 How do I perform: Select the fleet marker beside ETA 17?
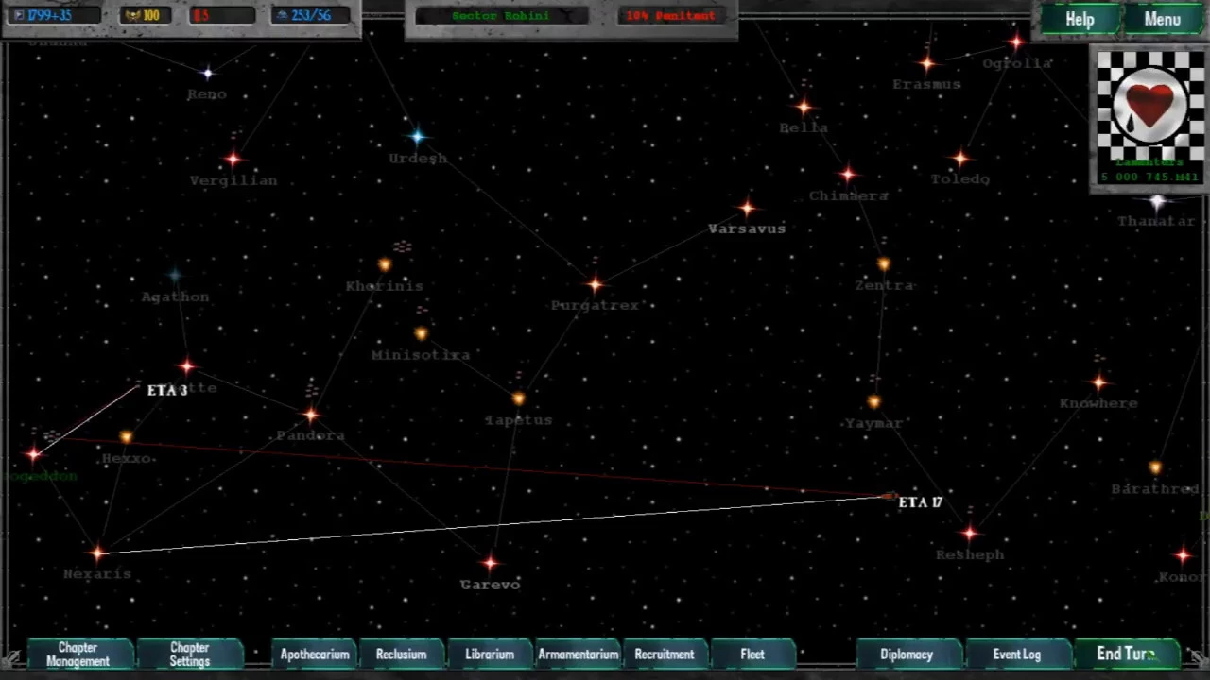coord(888,496)
